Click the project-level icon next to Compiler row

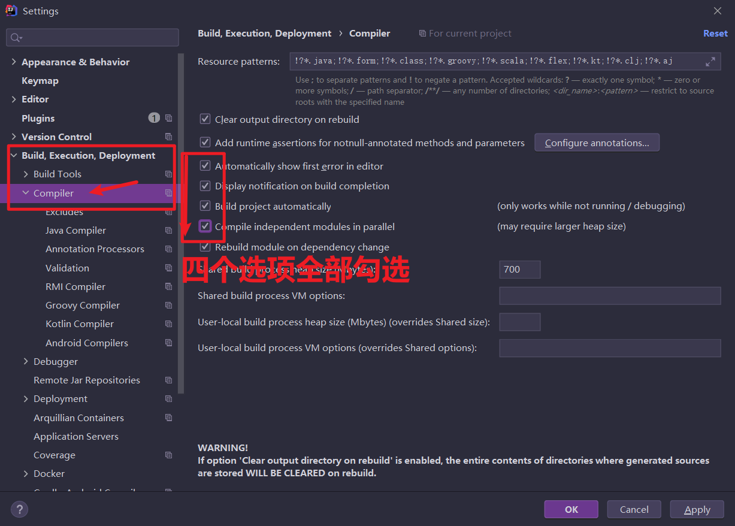tap(169, 193)
